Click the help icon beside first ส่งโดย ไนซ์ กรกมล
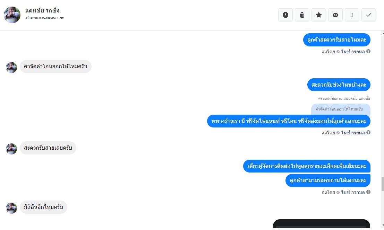The width and height of the screenshot is (384, 230). pos(368,51)
